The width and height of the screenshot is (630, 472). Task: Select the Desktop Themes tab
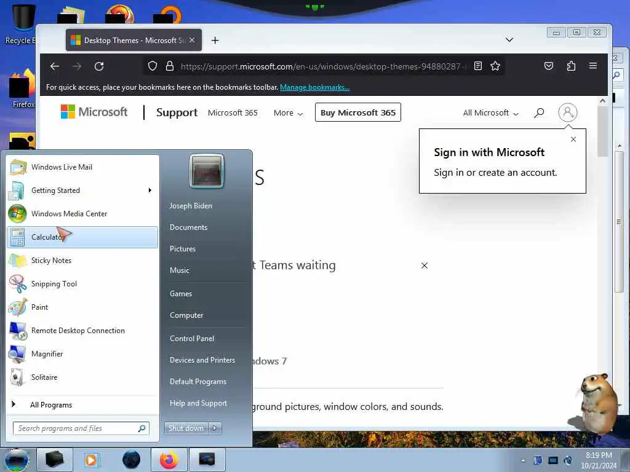134,40
